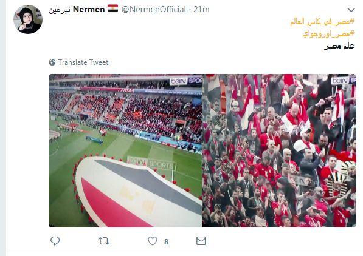Click the Translate Tweet link
This screenshot has height=256, width=363.
[x=83, y=62]
